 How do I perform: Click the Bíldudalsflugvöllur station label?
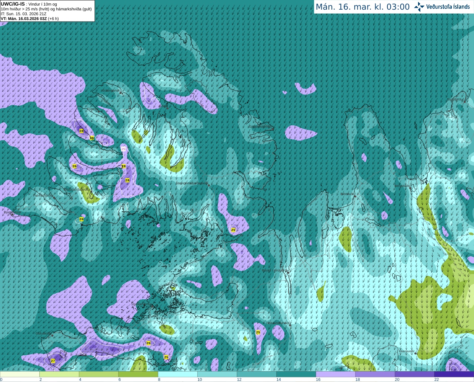coord(77,189)
